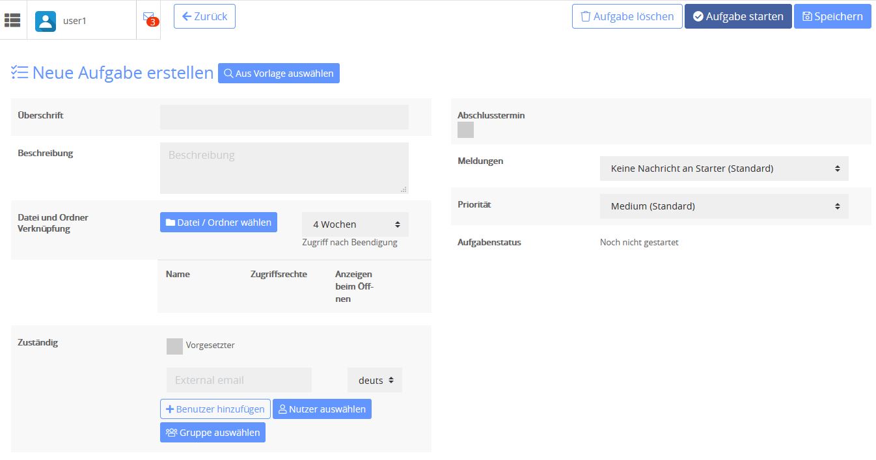The width and height of the screenshot is (876, 460).
Task: Open the 4 Wochen access duration dropdown
Action: pos(355,224)
